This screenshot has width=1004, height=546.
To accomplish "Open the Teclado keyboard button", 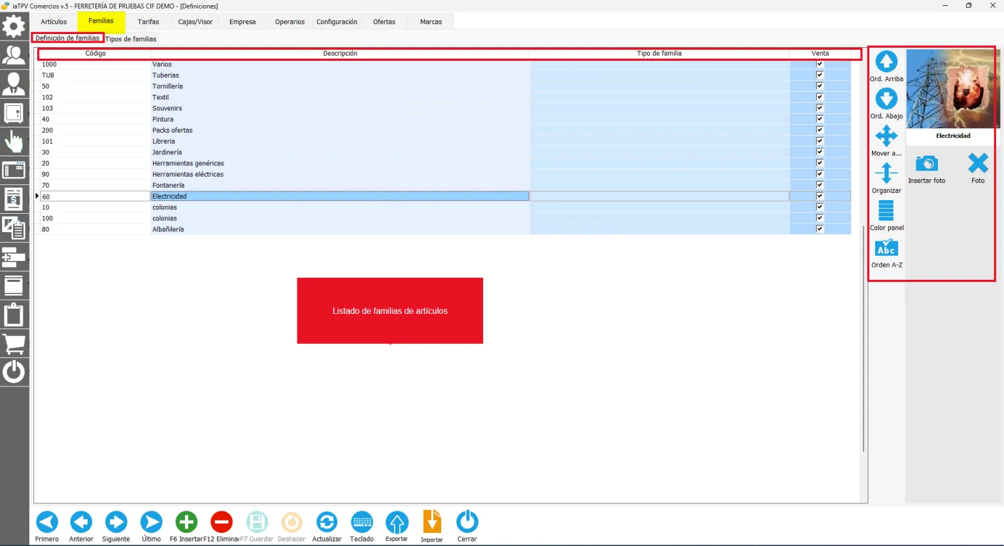I will [361, 522].
